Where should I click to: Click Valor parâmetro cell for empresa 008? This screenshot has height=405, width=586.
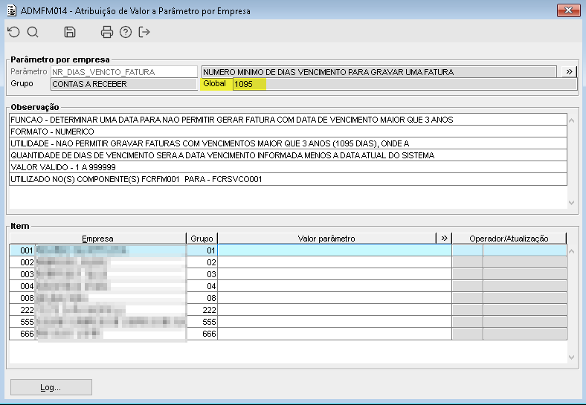click(x=335, y=298)
